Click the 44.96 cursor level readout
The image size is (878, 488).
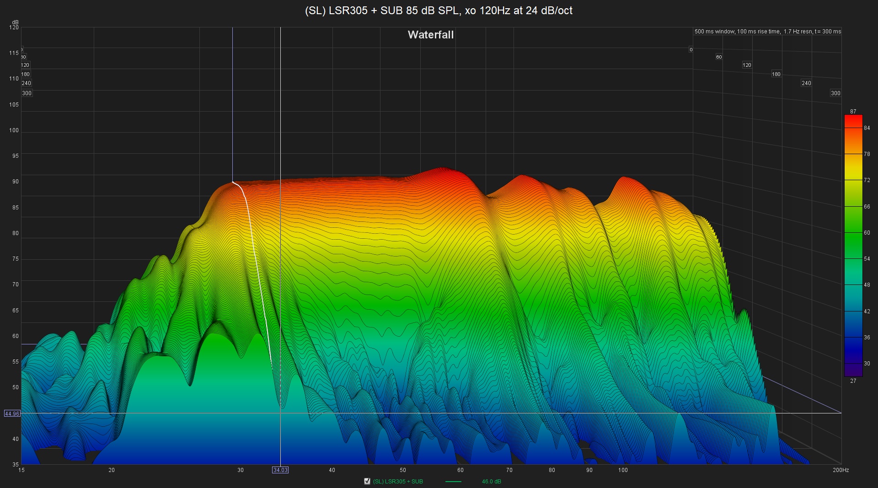[12, 413]
